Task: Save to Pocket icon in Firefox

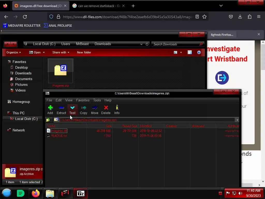Action: tap(231, 17)
